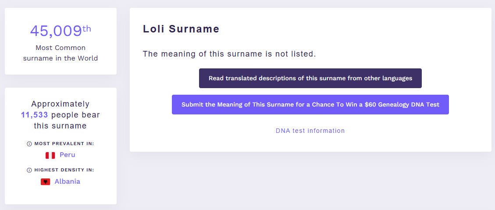Click the superscript th after rank

coord(87,29)
